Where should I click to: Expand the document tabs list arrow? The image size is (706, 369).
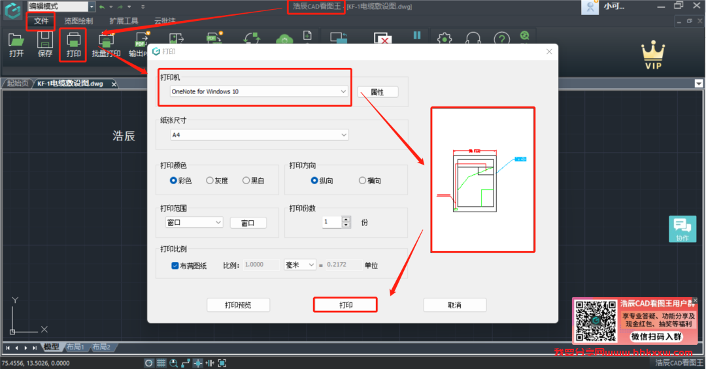(x=698, y=83)
